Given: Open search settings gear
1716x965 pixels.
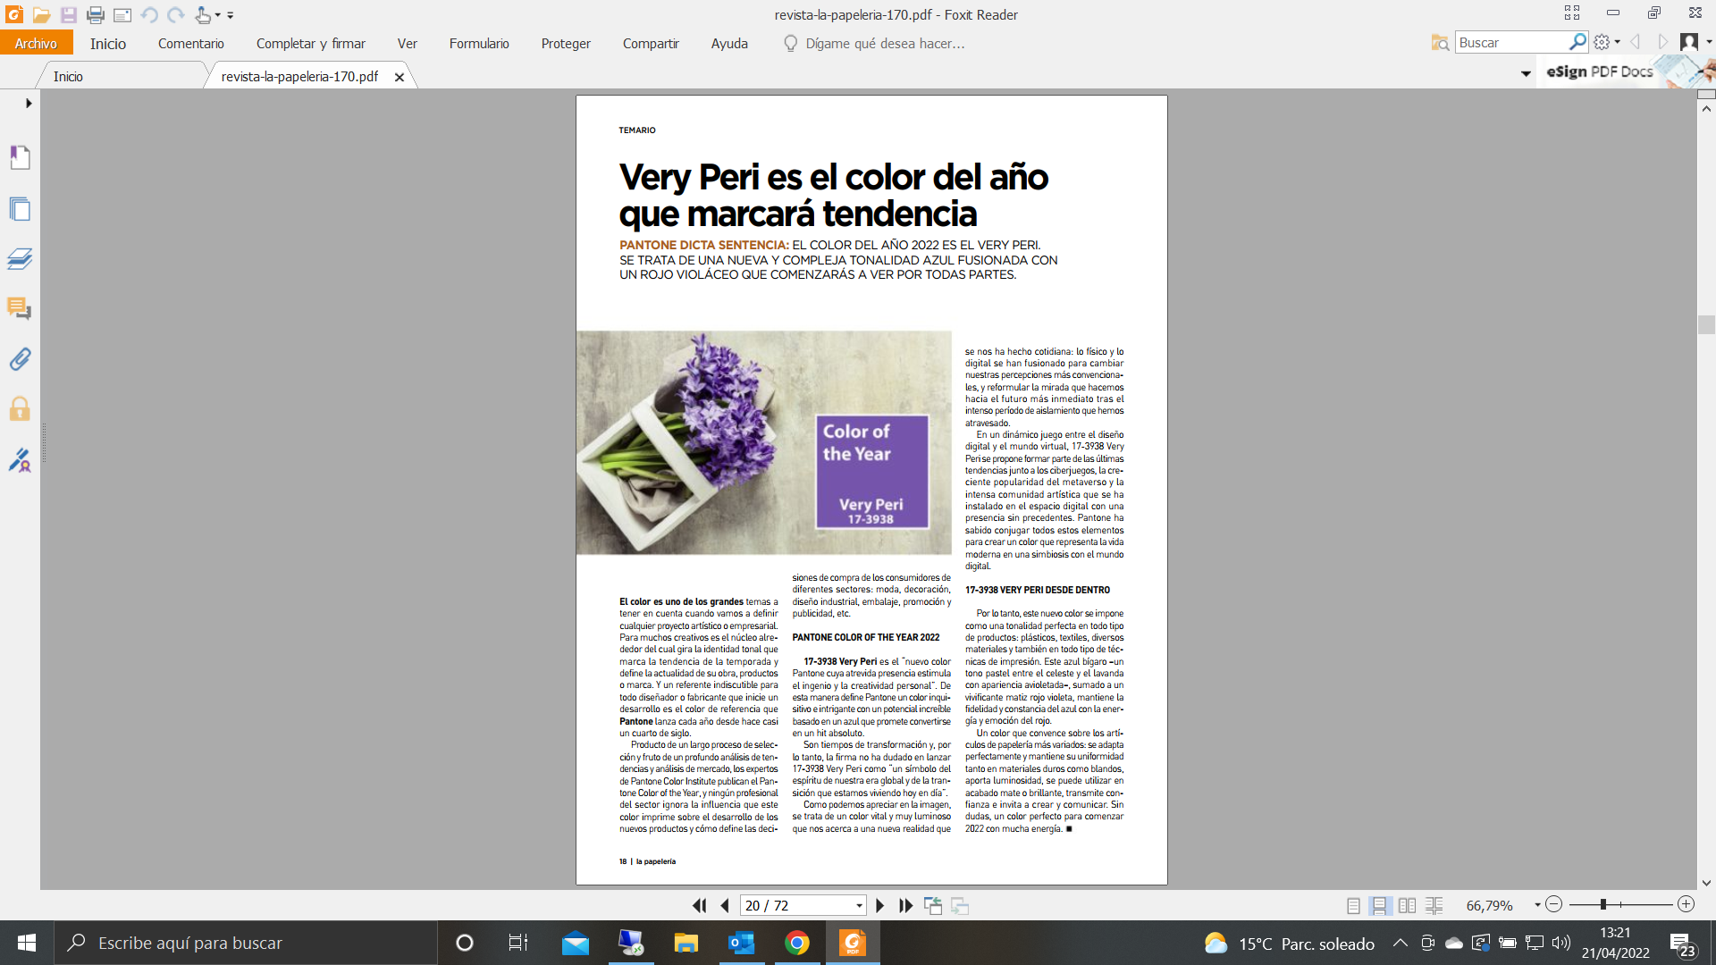Looking at the screenshot, I should [1602, 42].
